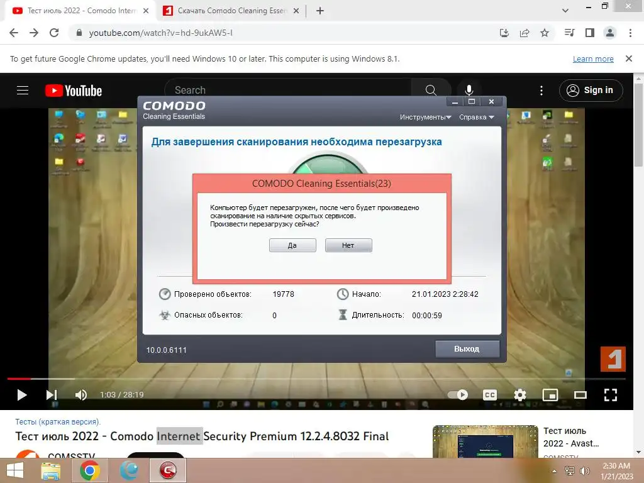Viewport: 644px width, 483px height.
Task: Open File Explorer from taskbar
Action: pos(51,470)
